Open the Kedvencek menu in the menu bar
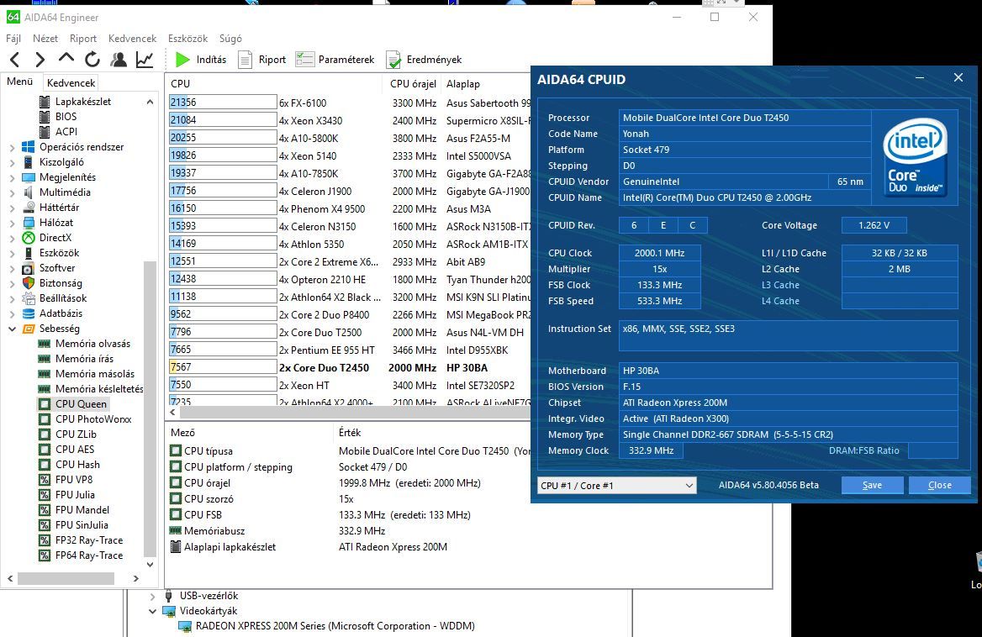982x637 pixels. pyautogui.click(x=132, y=39)
